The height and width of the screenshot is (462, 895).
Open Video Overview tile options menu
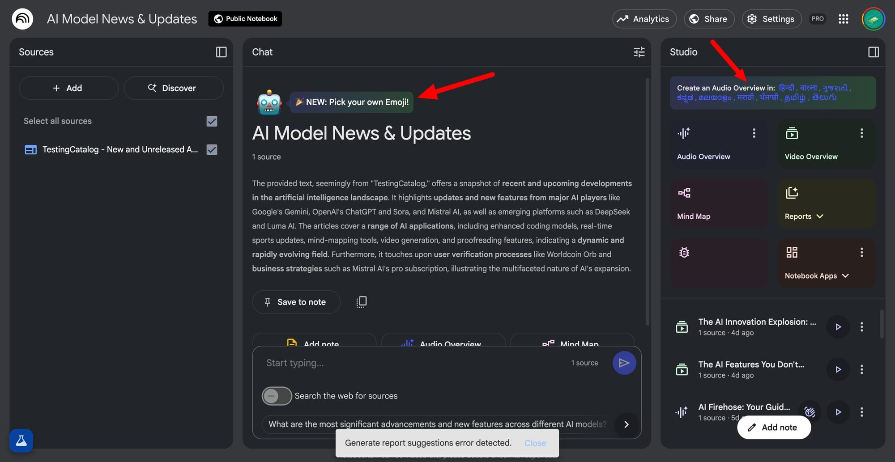861,133
